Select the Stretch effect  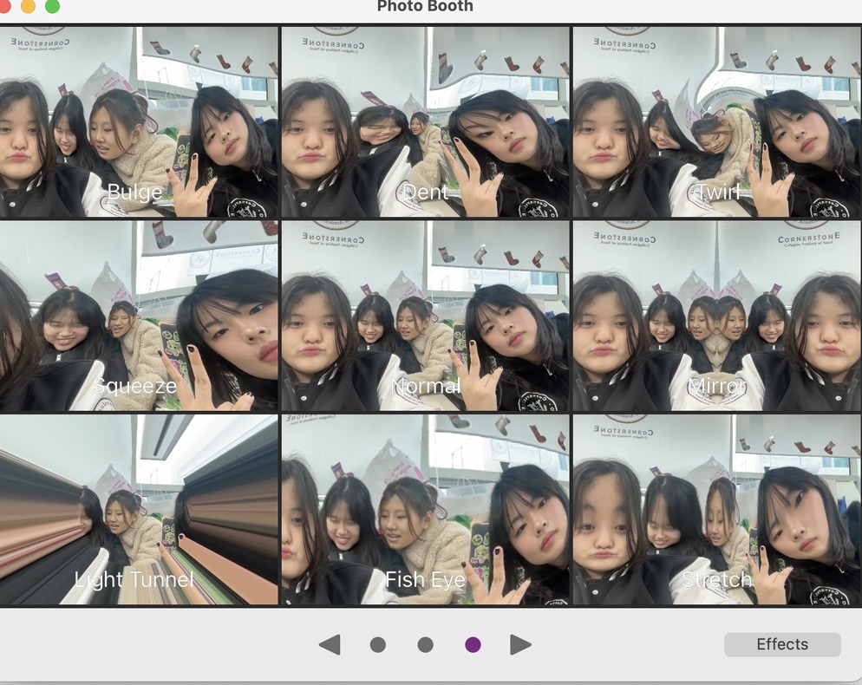pyautogui.click(x=716, y=510)
